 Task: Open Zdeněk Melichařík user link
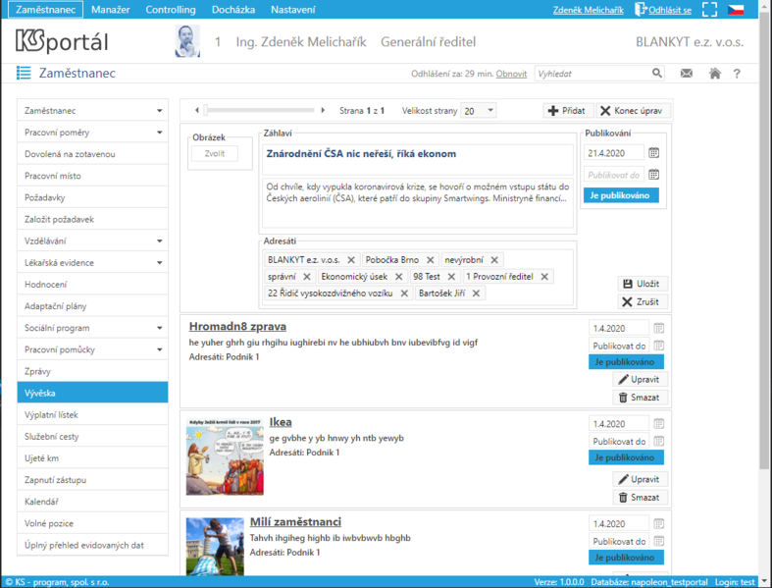coord(588,10)
